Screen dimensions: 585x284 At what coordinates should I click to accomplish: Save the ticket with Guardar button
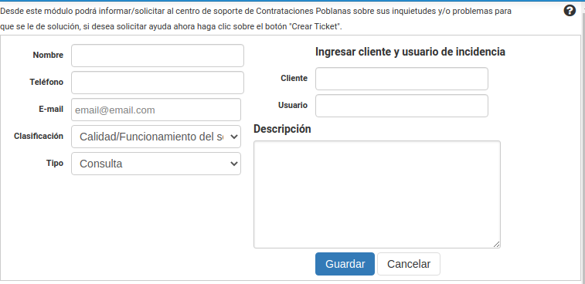click(345, 264)
